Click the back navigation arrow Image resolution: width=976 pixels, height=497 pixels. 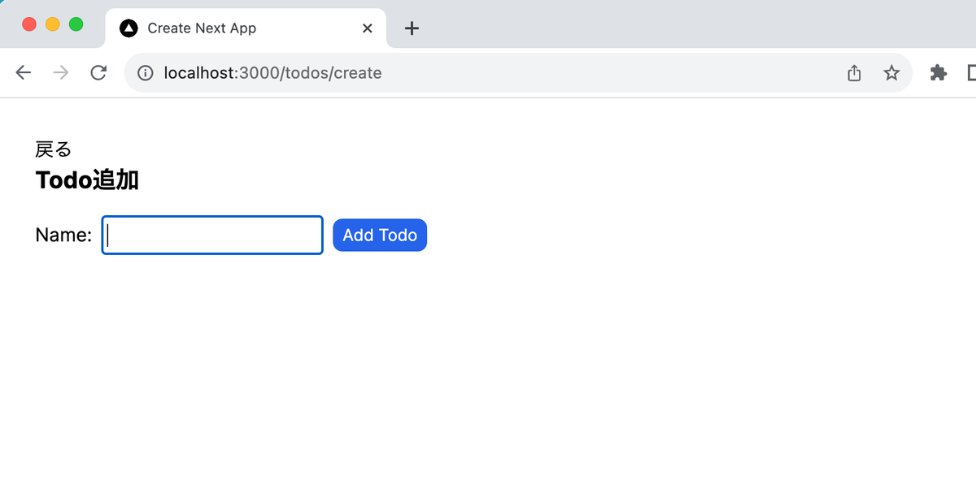click(23, 72)
